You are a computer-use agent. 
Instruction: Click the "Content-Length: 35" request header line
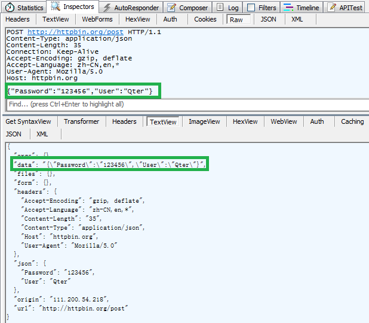pos(44,45)
